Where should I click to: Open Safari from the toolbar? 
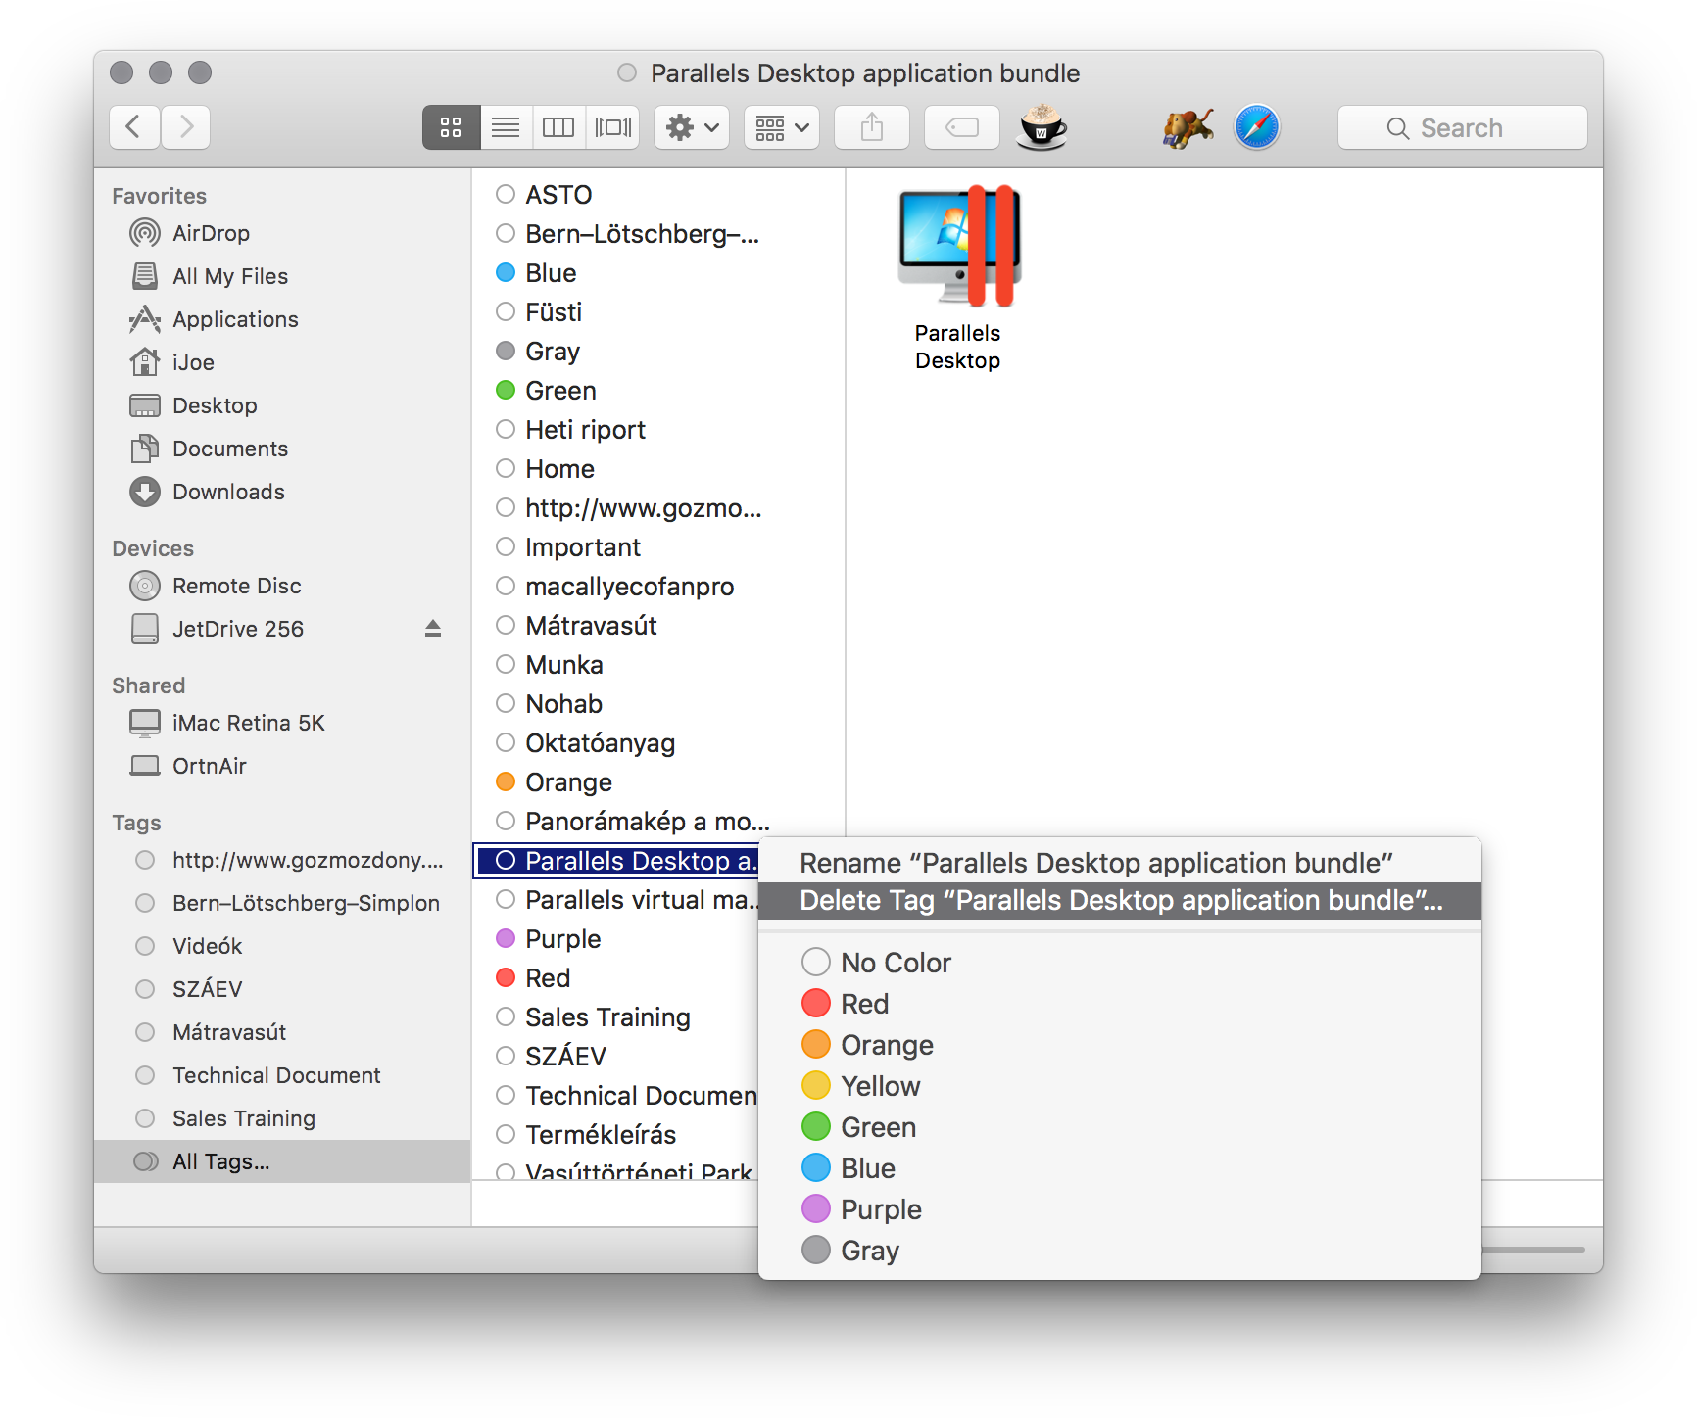(1257, 127)
